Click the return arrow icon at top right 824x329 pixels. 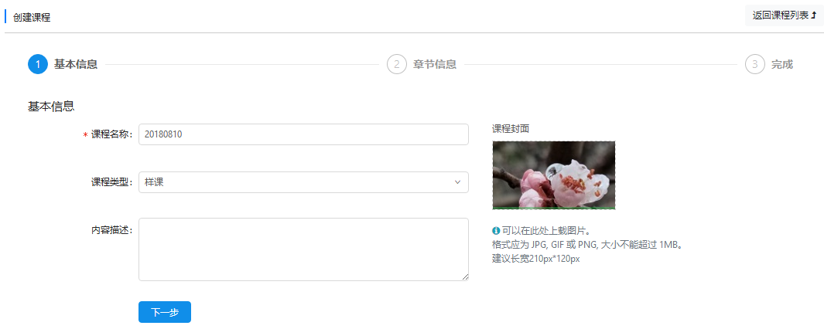pyautogui.click(x=813, y=15)
